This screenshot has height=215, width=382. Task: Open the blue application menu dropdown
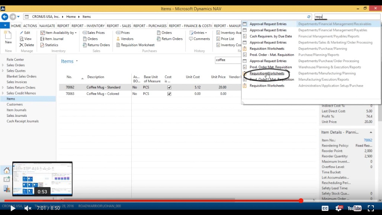click(5, 25)
